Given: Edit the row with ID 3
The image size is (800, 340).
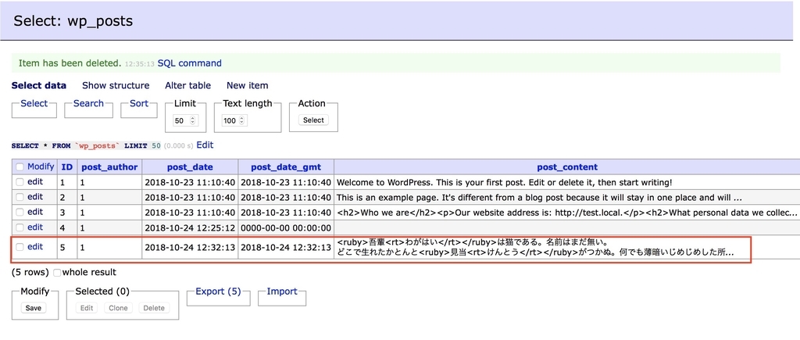Looking at the screenshot, I should click(35, 213).
